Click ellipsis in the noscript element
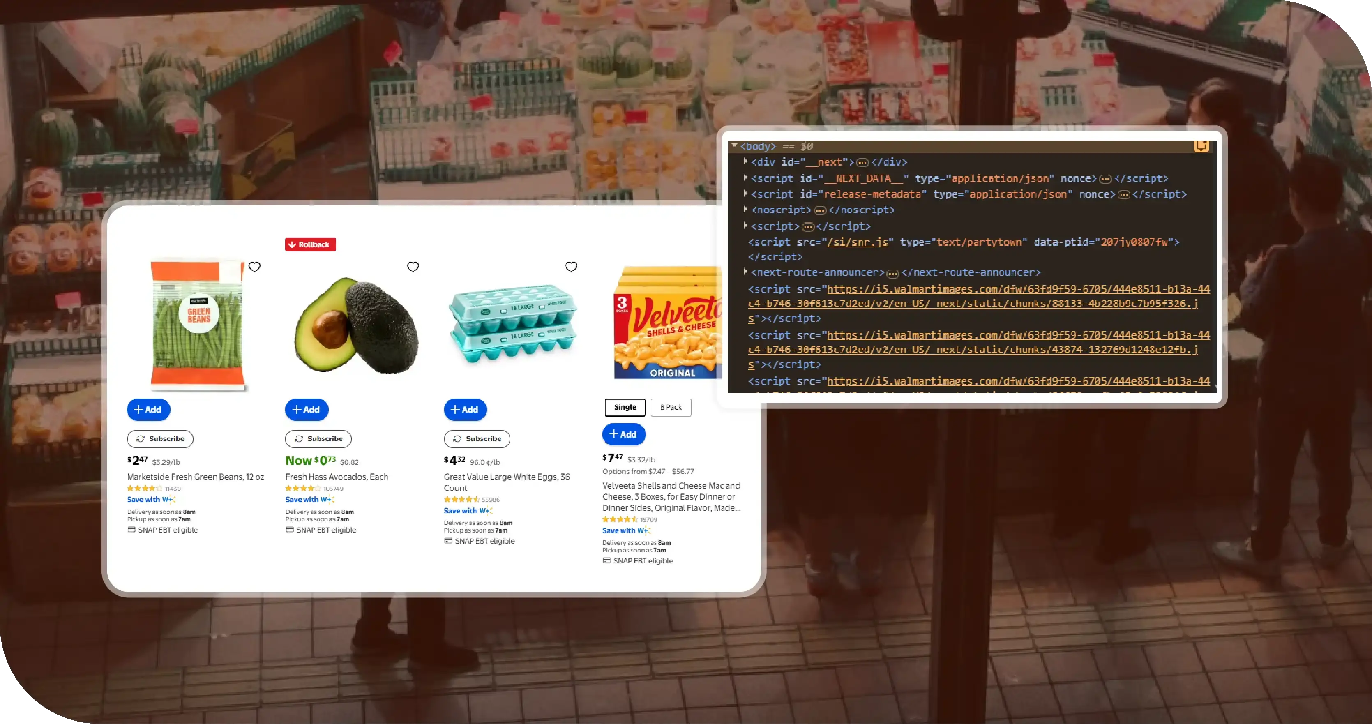Image resolution: width=1372 pixels, height=724 pixels. click(820, 210)
